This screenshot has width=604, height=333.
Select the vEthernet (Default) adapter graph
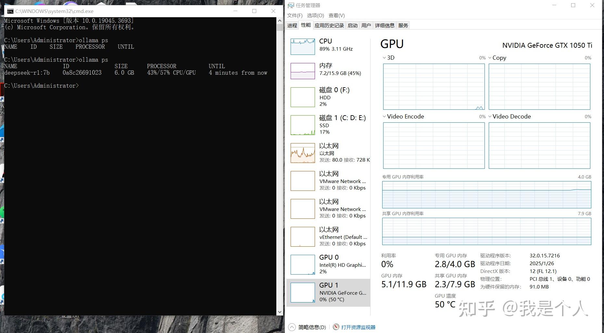(327, 236)
